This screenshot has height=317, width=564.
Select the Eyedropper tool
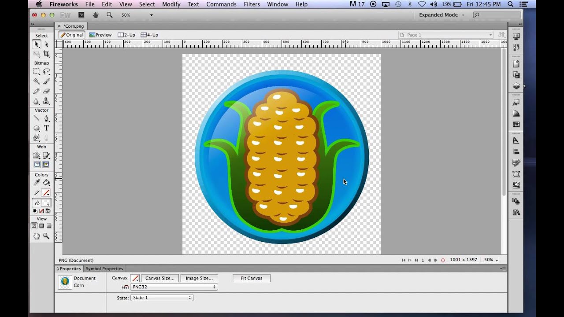coord(37,182)
